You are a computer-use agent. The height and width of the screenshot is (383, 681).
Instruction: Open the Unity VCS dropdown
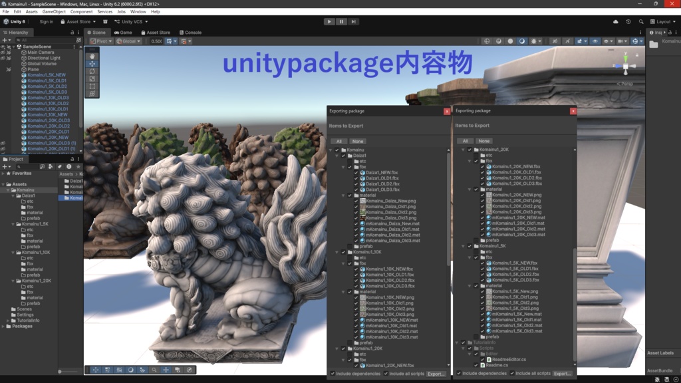131,22
